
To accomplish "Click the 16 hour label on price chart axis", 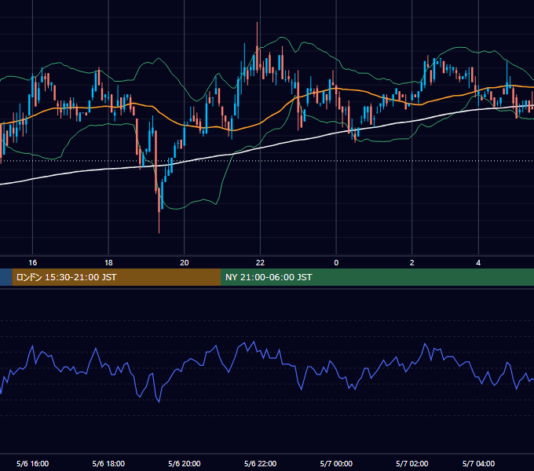I will point(33,263).
